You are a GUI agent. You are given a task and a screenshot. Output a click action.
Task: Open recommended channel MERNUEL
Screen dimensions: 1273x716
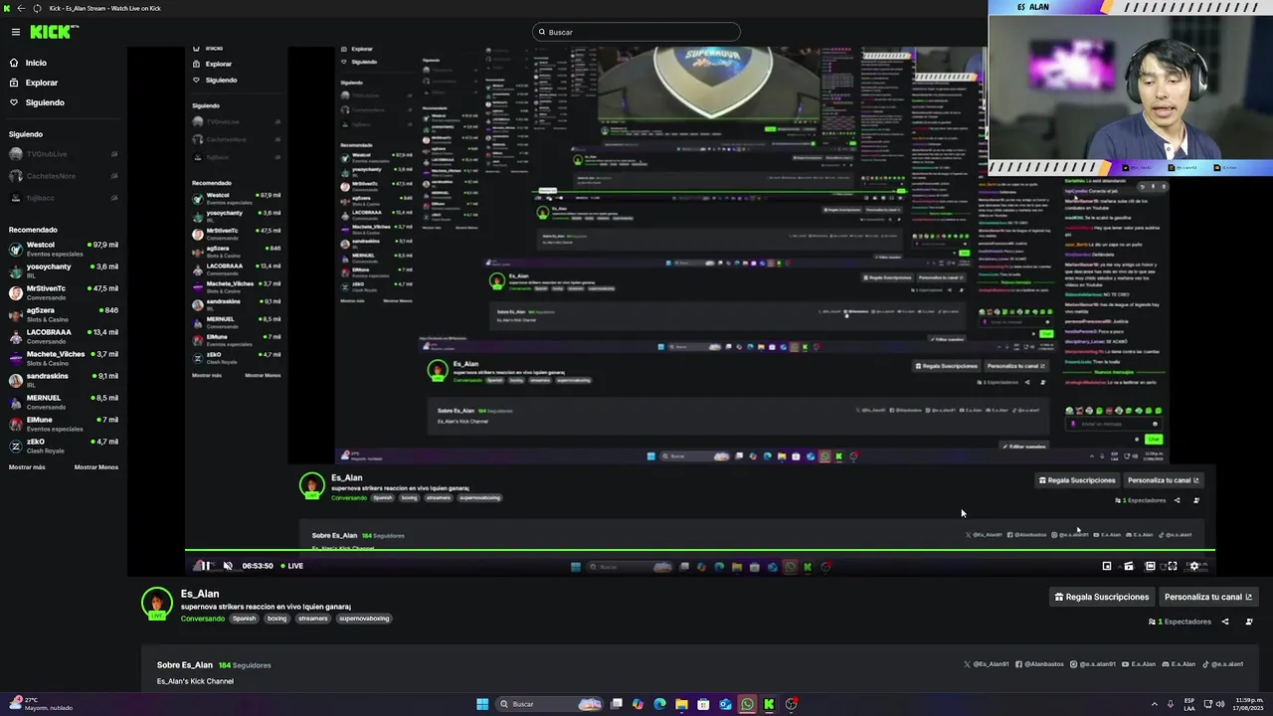click(63, 402)
